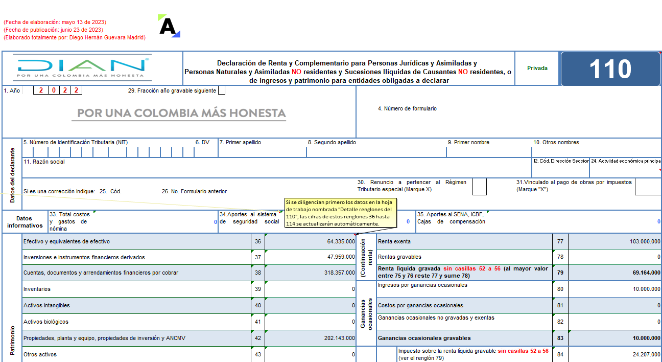Click the Actualícese 'A' logo icon
Image resolution: width=662 pixels, height=362 pixels.
169,26
